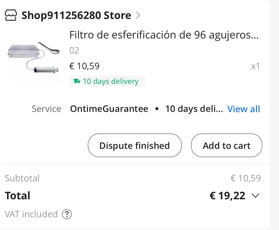Open the Filtro de esferificación product title
This screenshot has width=279, height=230.
pos(164,35)
